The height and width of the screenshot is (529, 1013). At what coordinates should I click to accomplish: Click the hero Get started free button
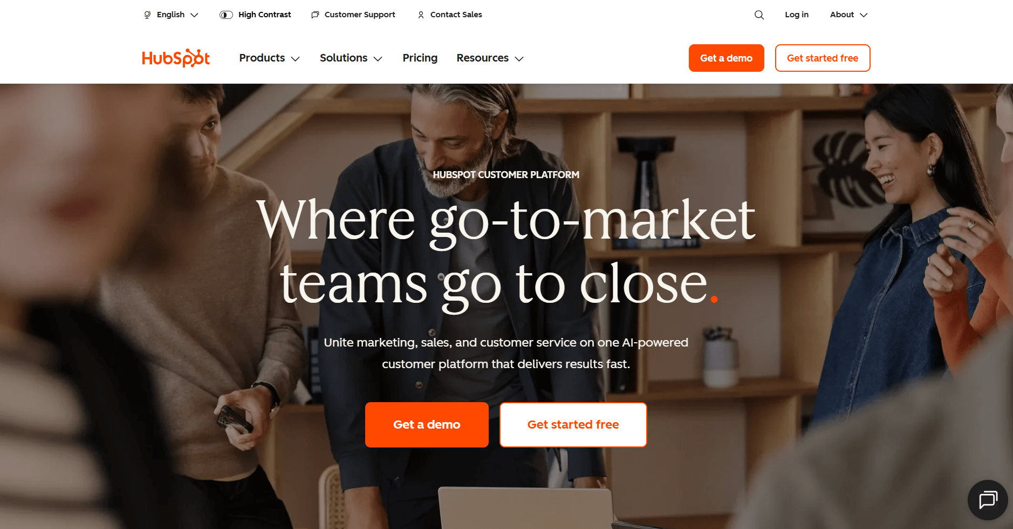coord(573,424)
